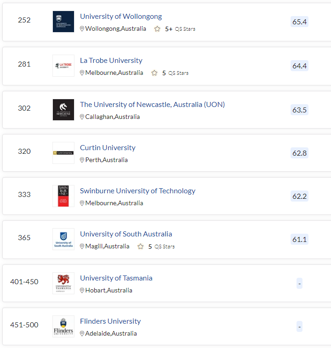
Task: Click the 65.4 overall score badge
Action: (x=299, y=22)
